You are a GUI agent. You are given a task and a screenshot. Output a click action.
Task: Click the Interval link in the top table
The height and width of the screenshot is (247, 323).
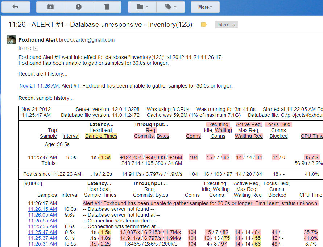pyautogui.click(x=71, y=136)
